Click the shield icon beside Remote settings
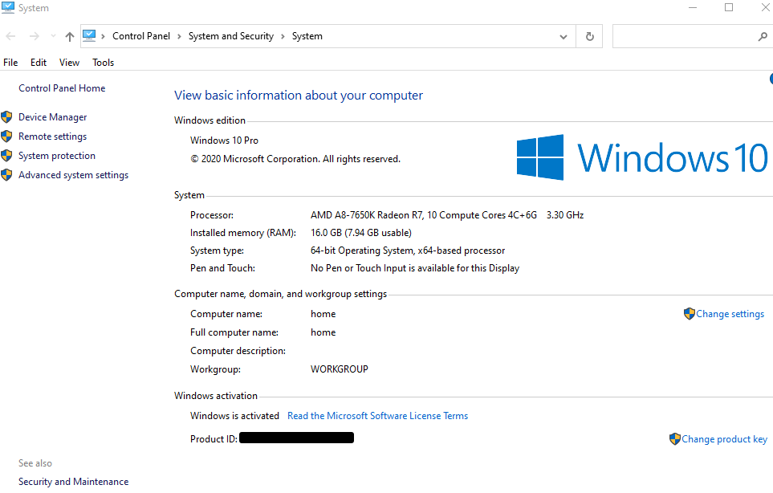 pos(7,136)
